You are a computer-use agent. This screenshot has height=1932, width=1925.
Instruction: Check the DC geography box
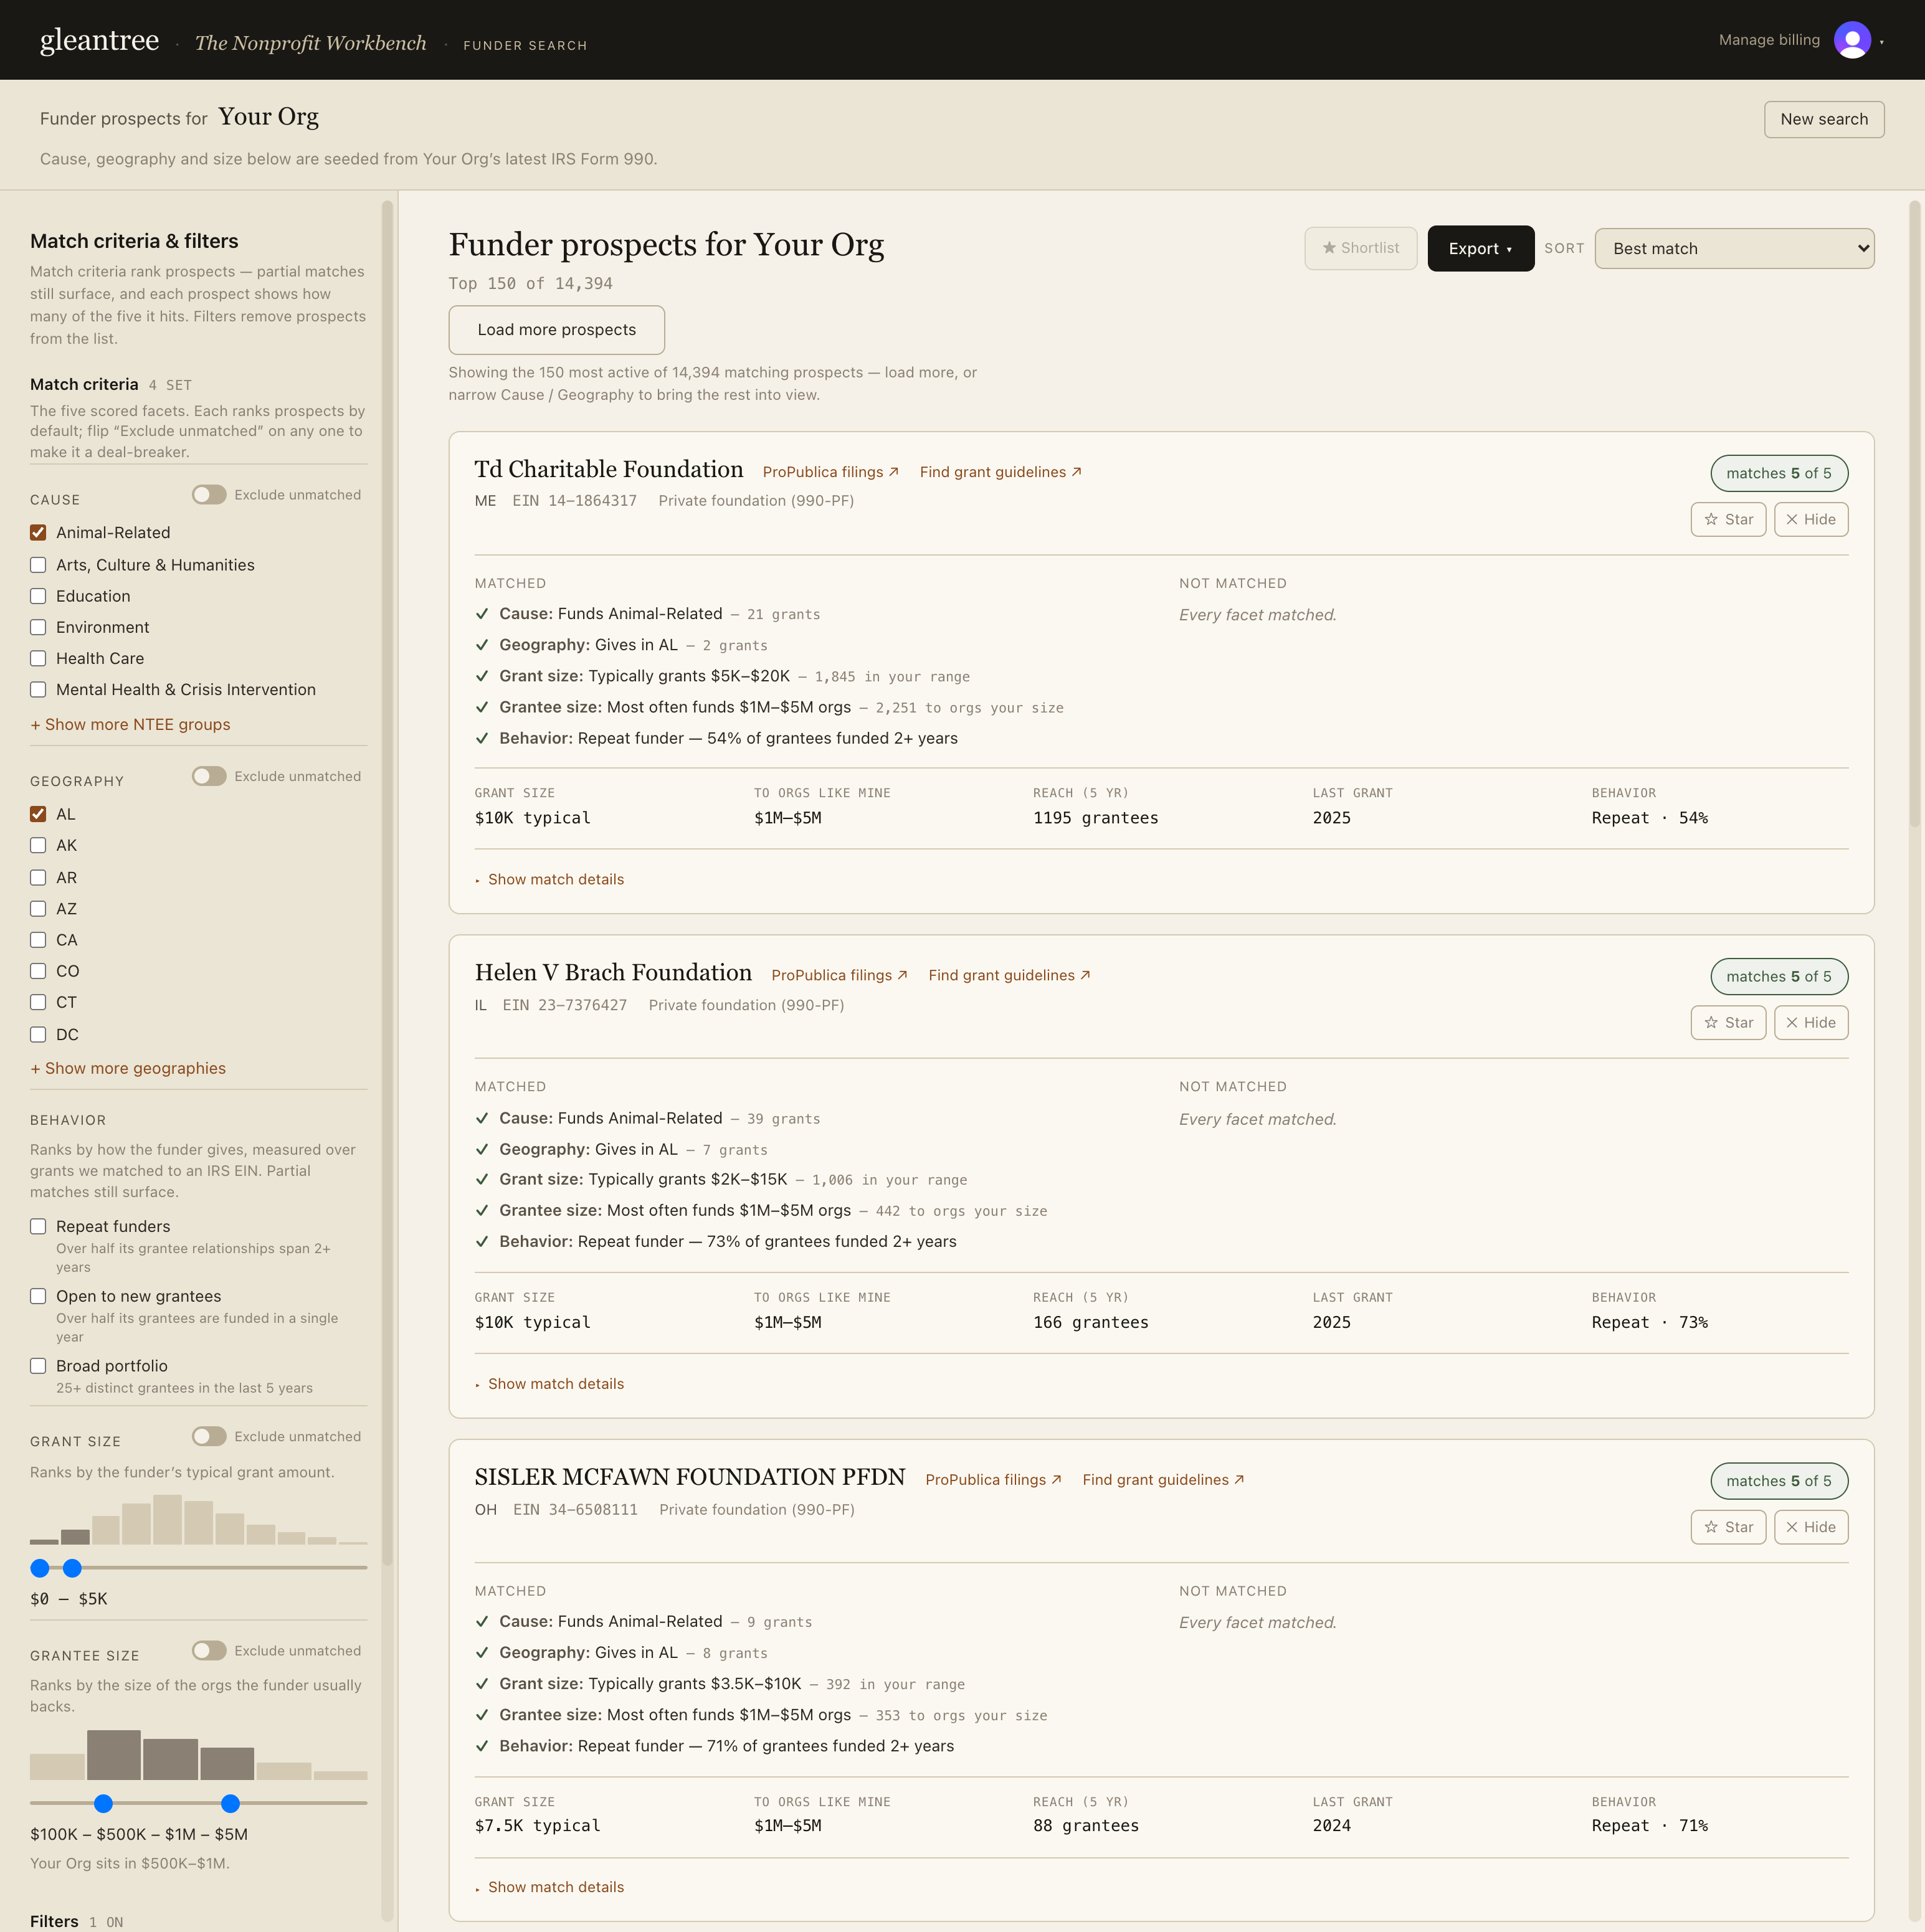[x=38, y=1034]
